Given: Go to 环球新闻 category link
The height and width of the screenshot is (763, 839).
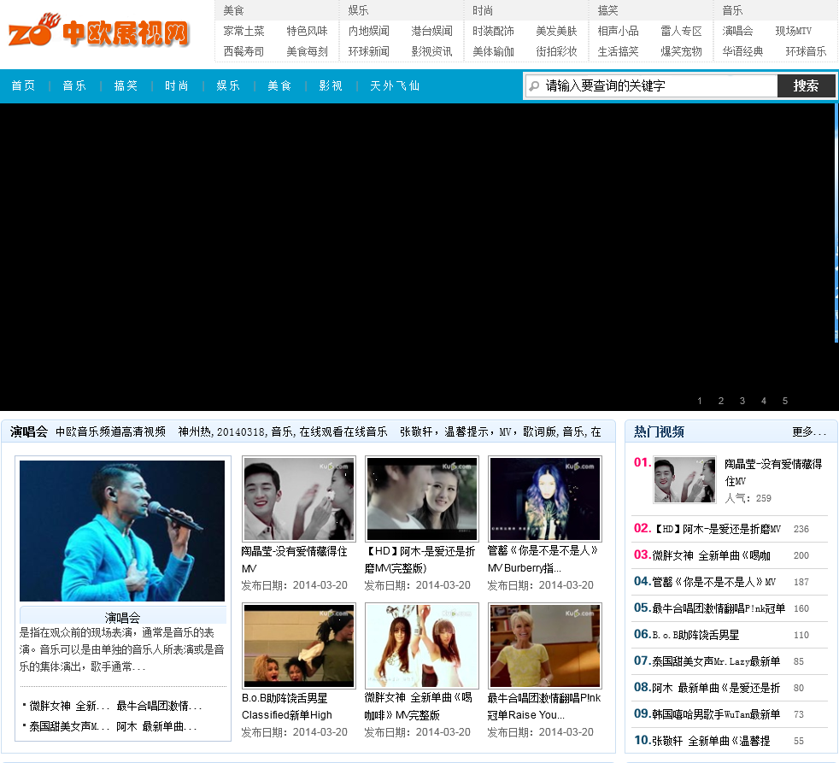Looking at the screenshot, I should [369, 51].
